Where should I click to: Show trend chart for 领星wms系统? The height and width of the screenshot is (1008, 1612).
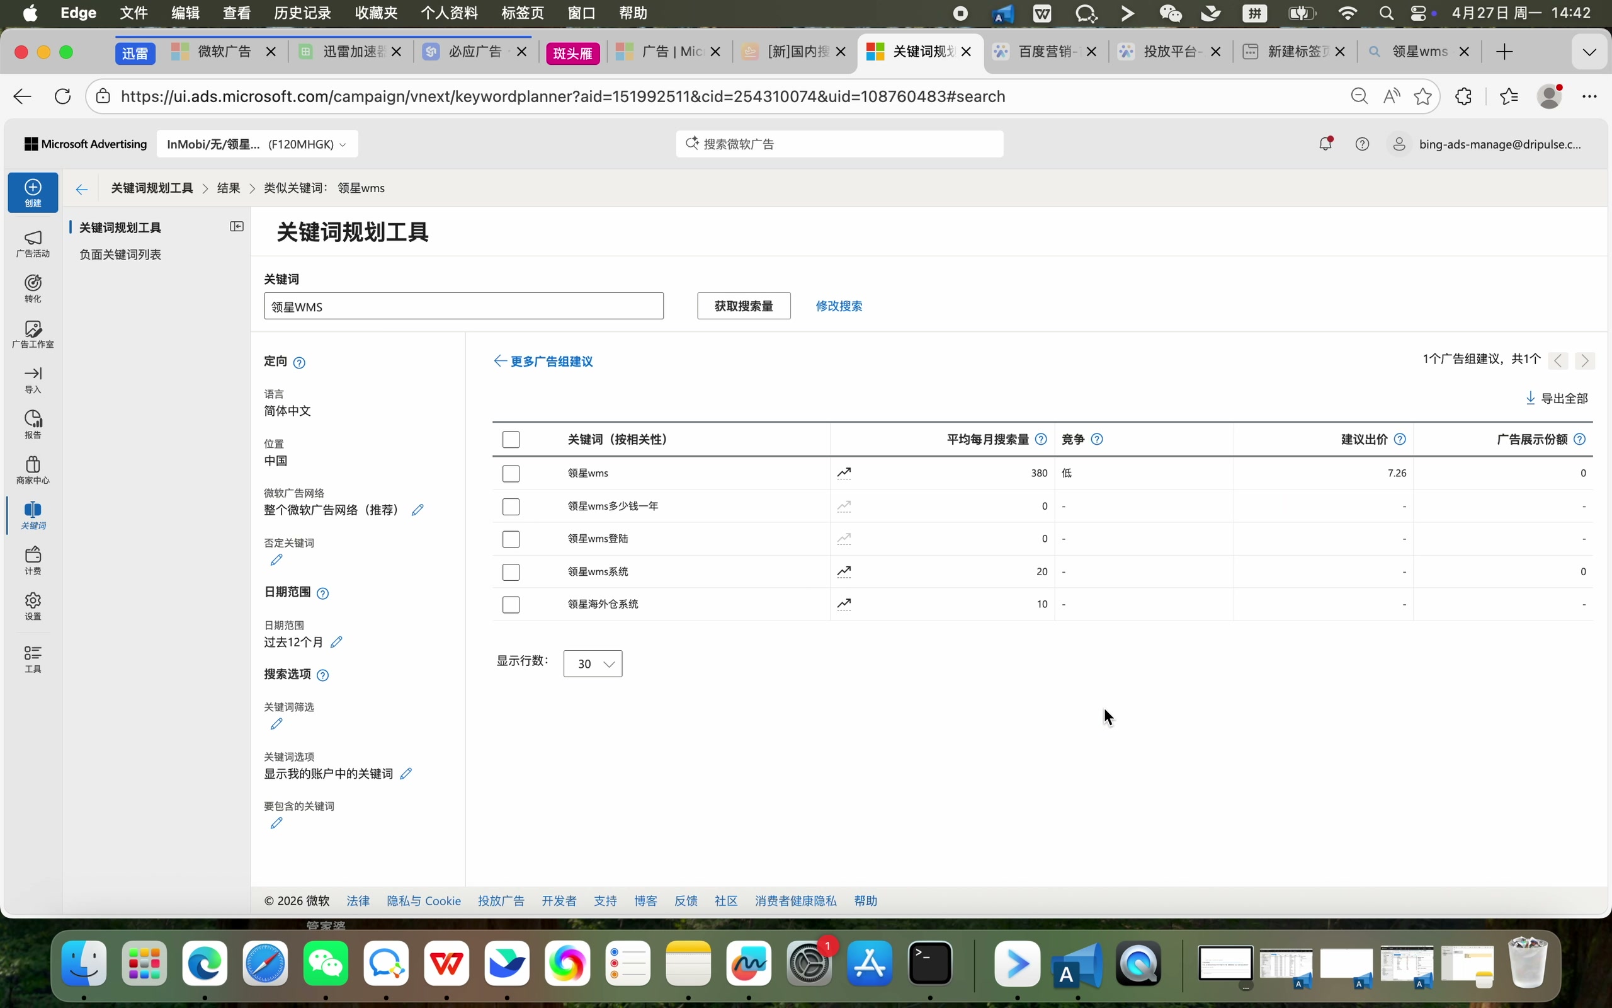844,571
